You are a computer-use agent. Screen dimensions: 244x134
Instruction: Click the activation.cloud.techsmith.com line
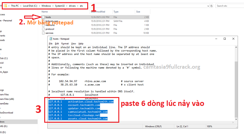pyautogui.click(x=81, y=102)
